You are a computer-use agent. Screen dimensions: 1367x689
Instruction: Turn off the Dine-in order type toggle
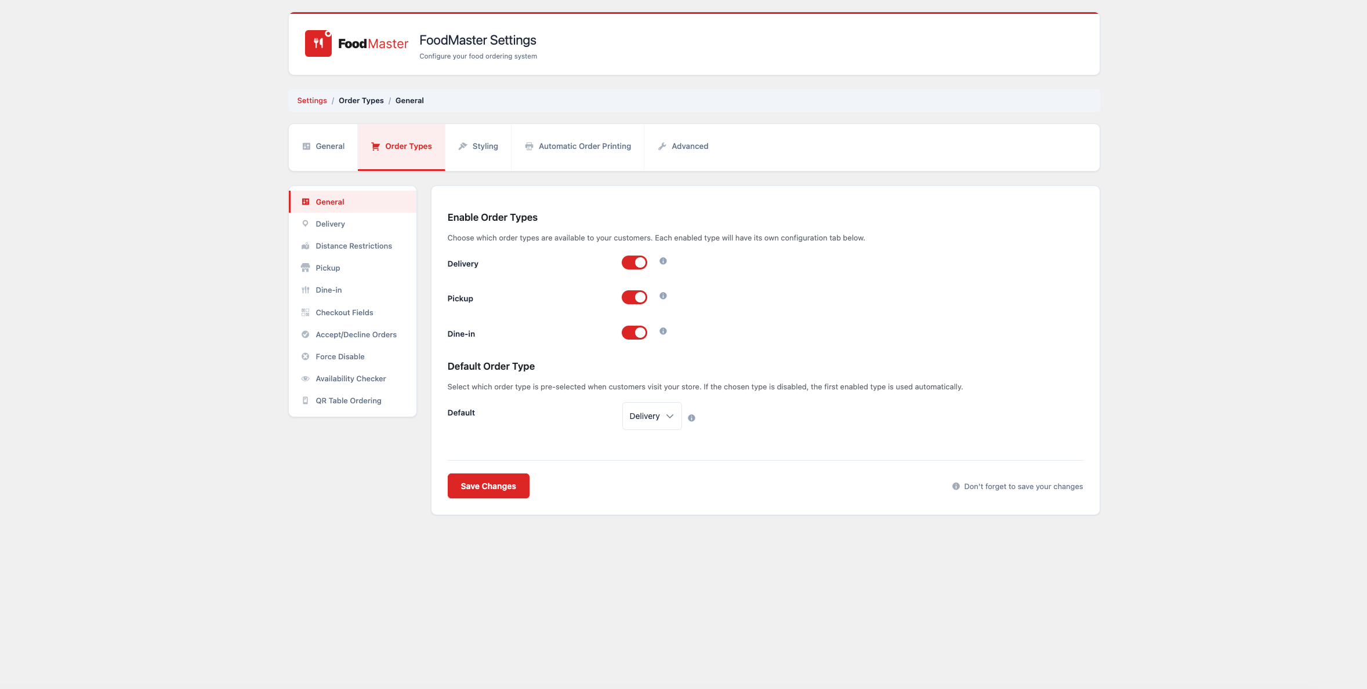(634, 333)
